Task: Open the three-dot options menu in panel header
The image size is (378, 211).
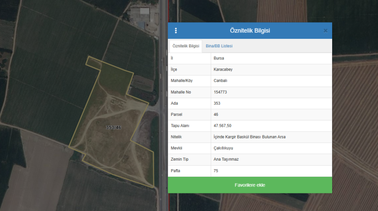Action: click(x=176, y=31)
